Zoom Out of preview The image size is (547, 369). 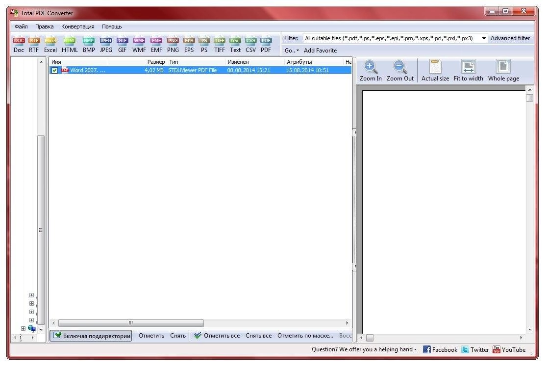400,71
